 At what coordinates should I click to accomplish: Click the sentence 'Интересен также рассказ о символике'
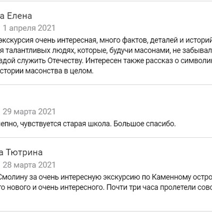(x=149, y=61)
